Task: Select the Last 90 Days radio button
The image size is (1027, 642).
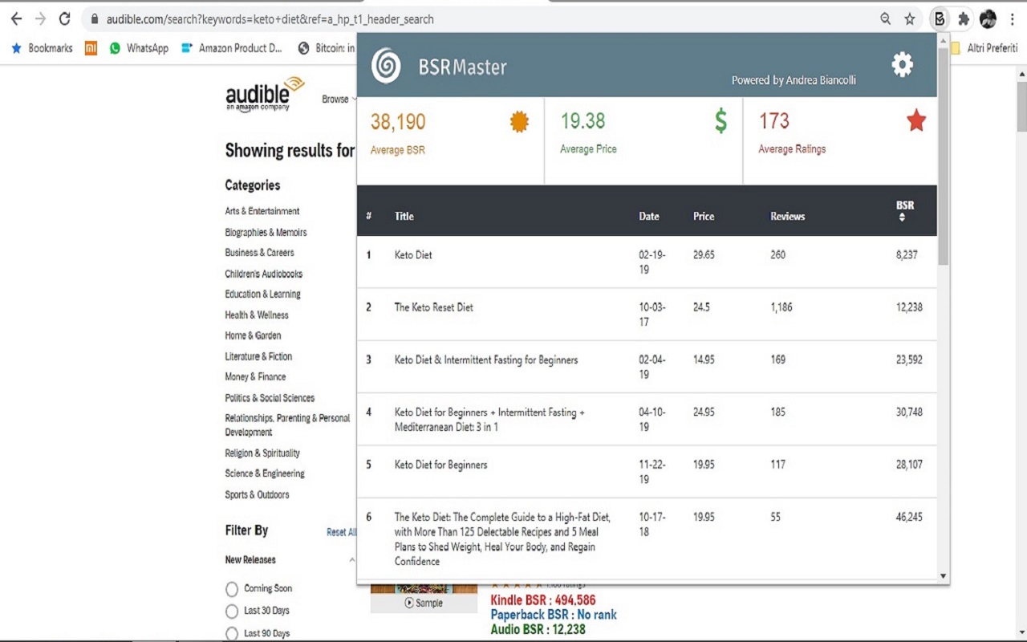Action: click(x=232, y=634)
